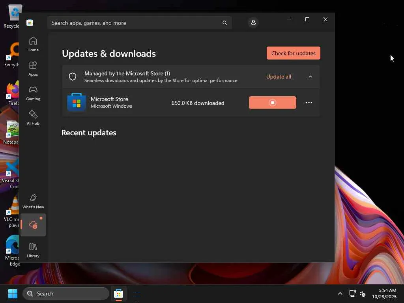This screenshot has width=404, height=303.
Task: Select the Recycle Bin desktop icon
Action: pyautogui.click(x=11, y=16)
